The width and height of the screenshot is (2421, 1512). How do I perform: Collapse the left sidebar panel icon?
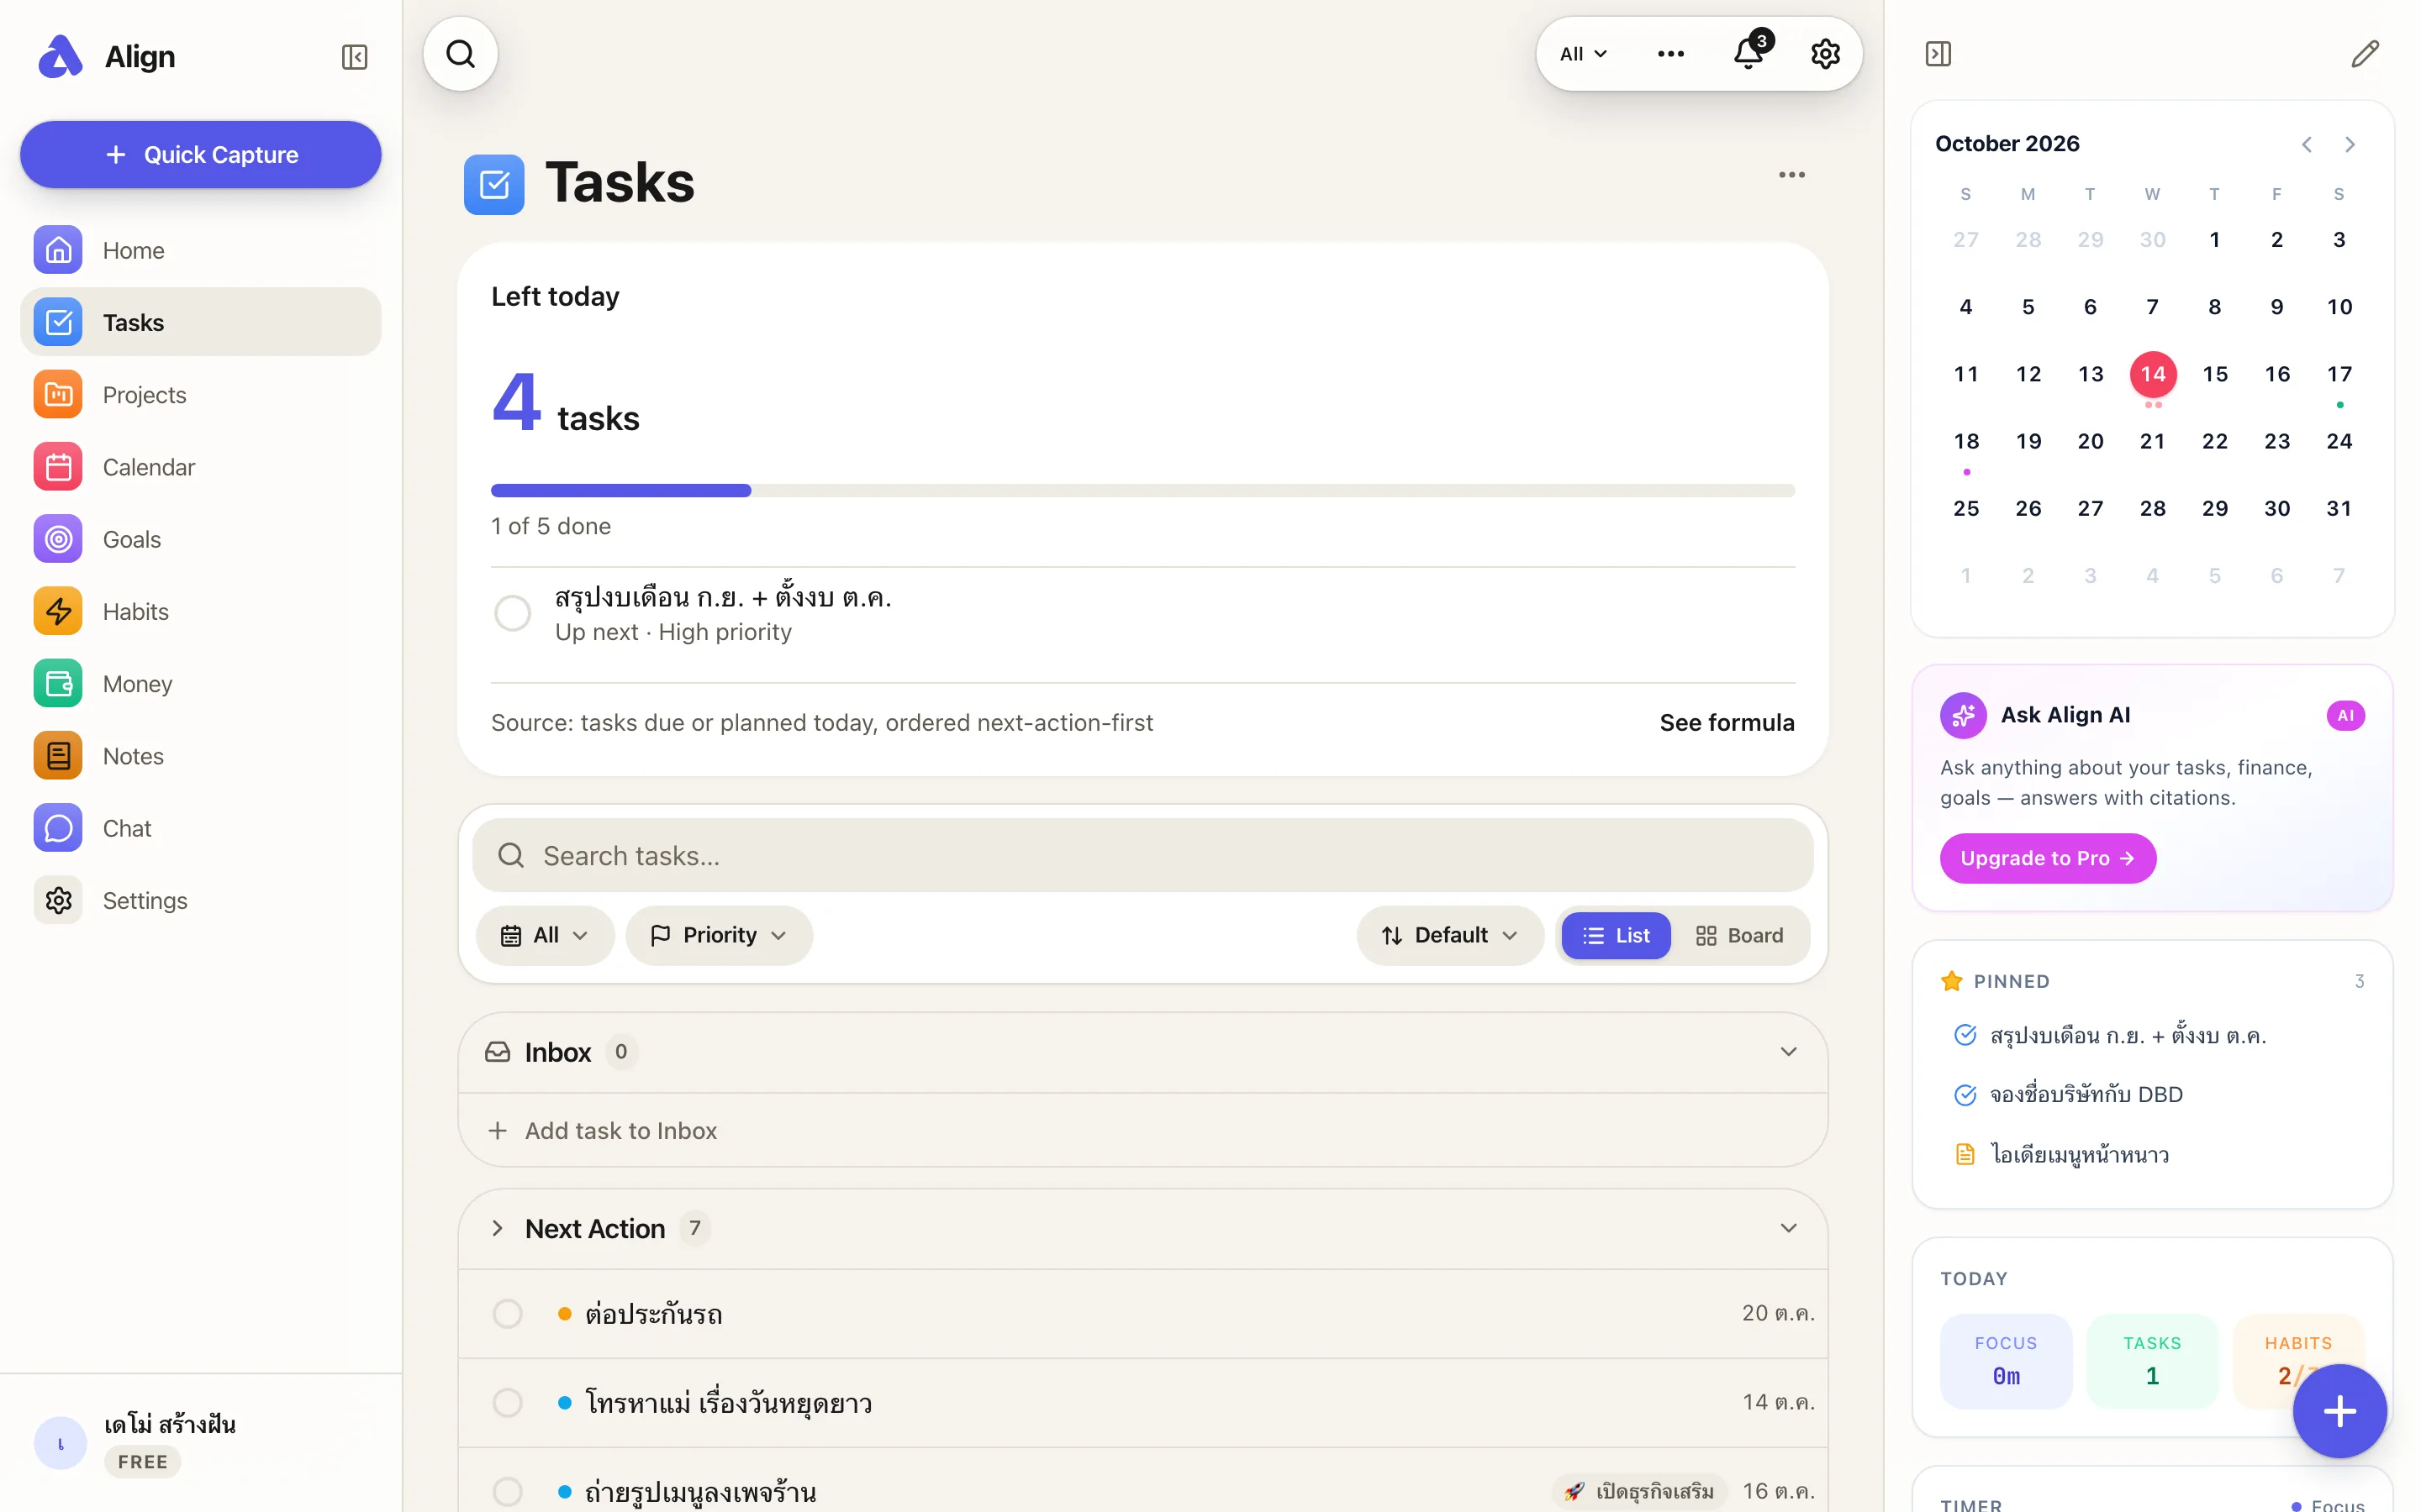coord(354,56)
